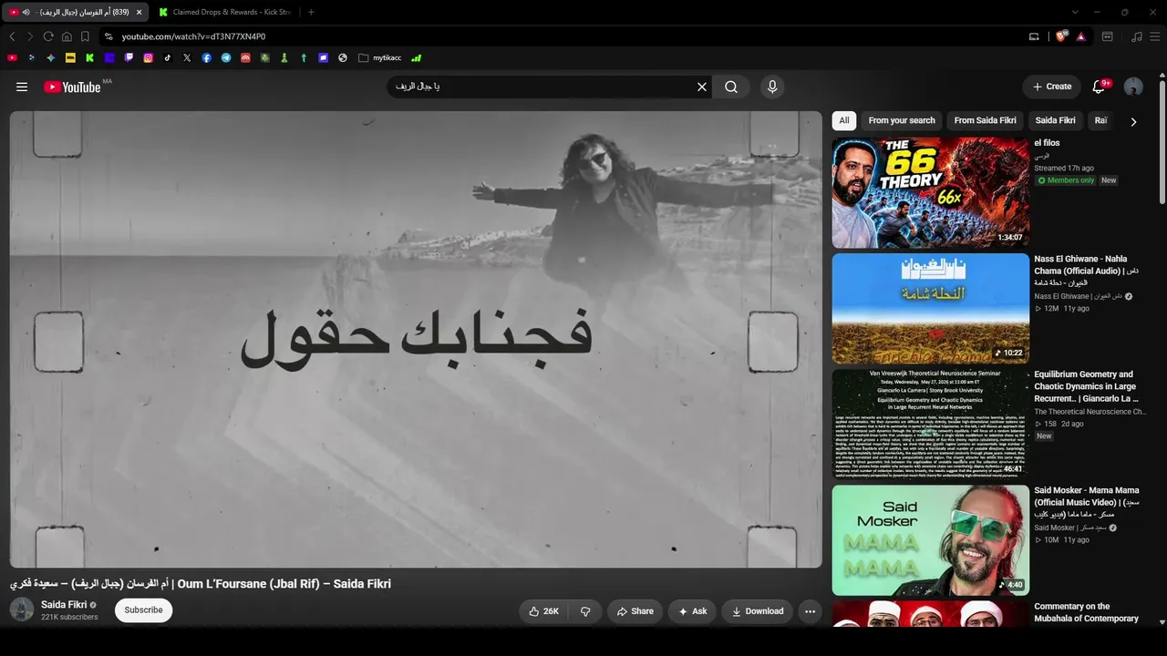Open the TikTok bookmark
This screenshot has height=656, width=1167.
pos(168,57)
